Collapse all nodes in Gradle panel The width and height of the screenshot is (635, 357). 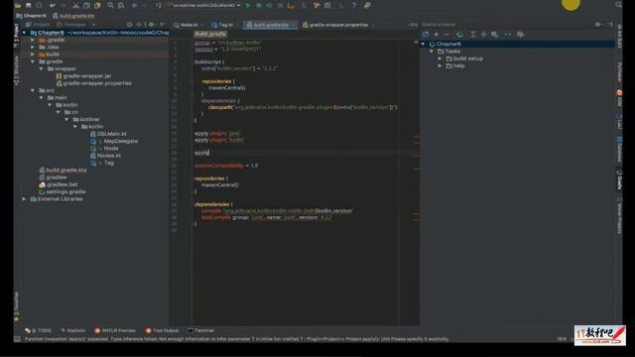point(483,35)
